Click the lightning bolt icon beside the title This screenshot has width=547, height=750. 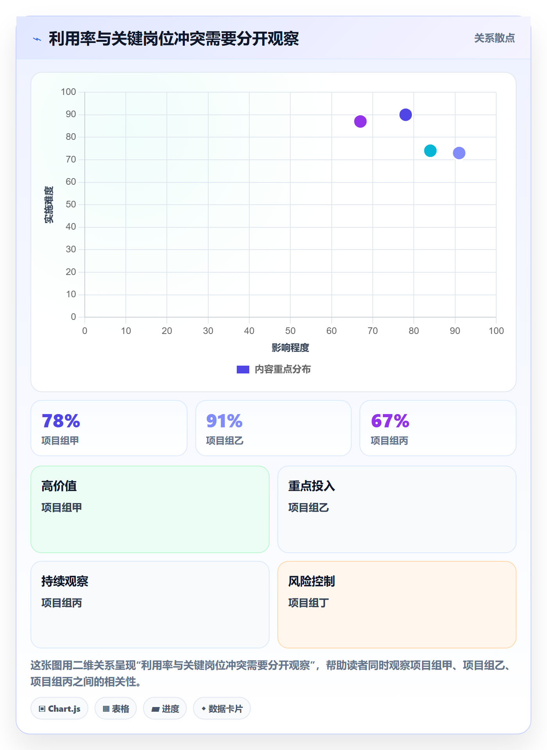[37, 39]
